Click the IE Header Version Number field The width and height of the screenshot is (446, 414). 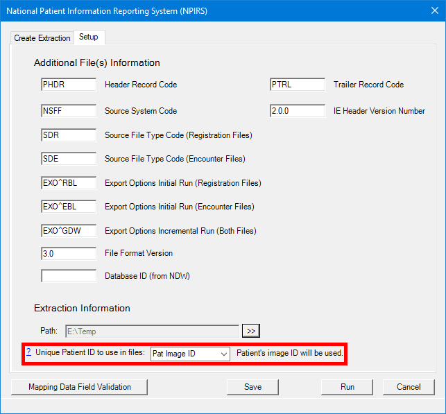[297, 111]
